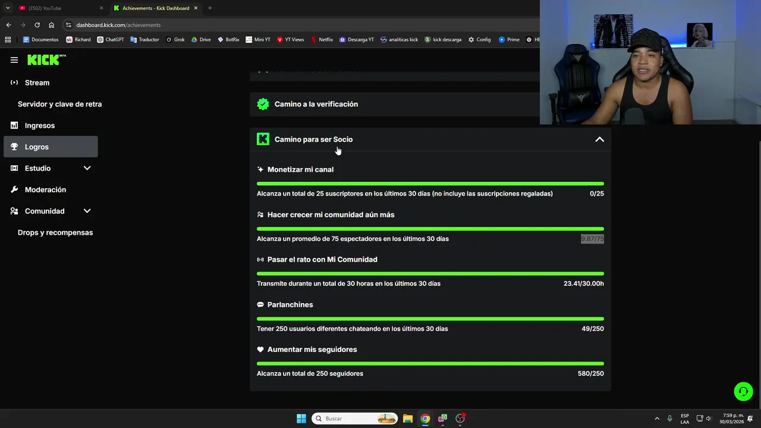Click the broadcast icon beside Pasar el rato

pos(260,260)
